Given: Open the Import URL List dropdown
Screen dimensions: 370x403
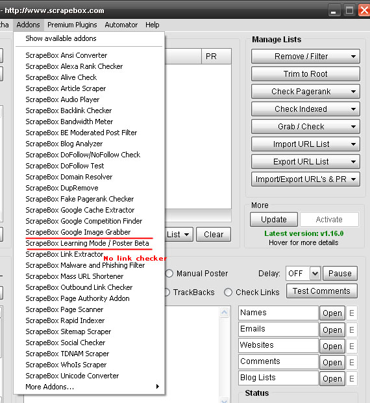Looking at the screenshot, I should click(x=306, y=144).
